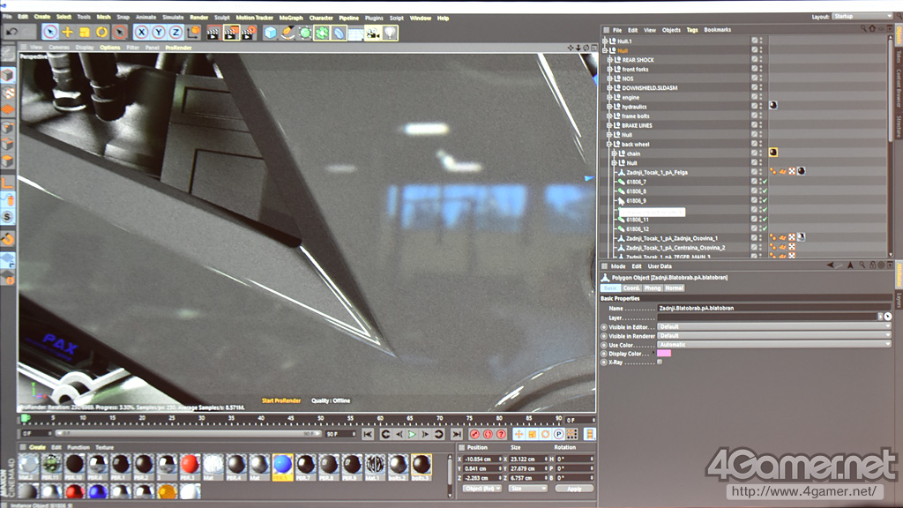Click the Apply coordinates button

(x=574, y=489)
